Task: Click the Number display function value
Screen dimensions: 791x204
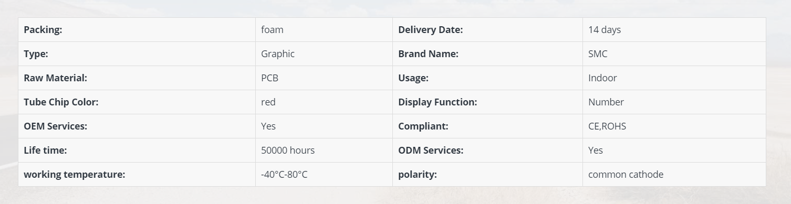Action: pyautogui.click(x=606, y=102)
